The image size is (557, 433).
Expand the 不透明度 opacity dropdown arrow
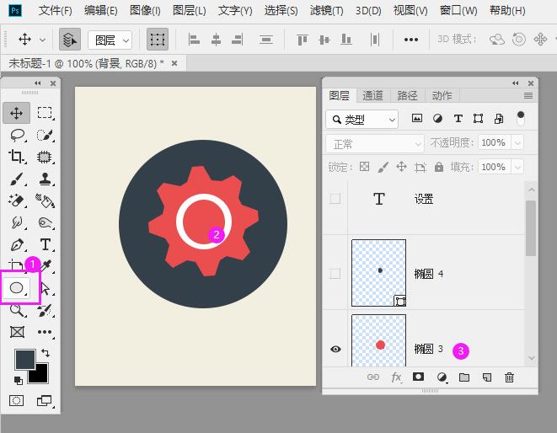[x=517, y=143]
